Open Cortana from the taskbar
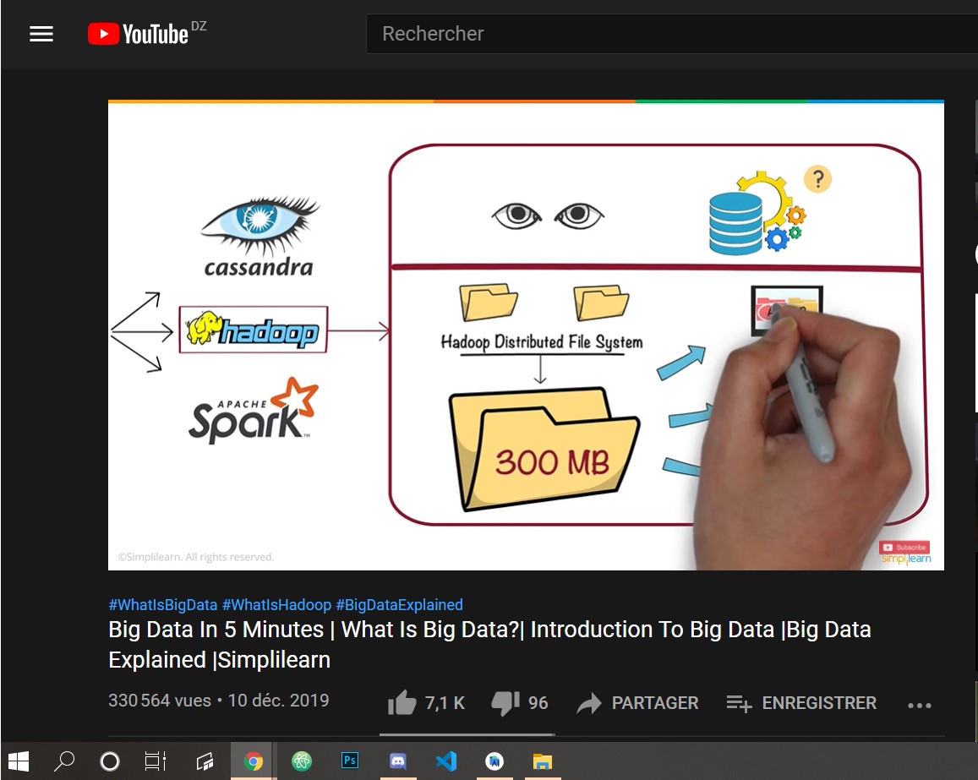The image size is (978, 780). (110, 761)
